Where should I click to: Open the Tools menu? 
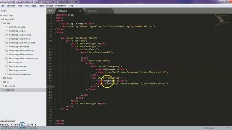pos(41,6)
